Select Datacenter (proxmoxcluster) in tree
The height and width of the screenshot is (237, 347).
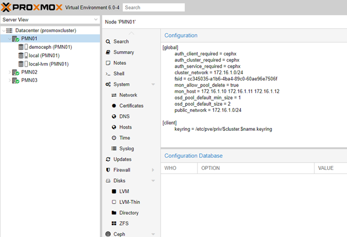[x=45, y=30]
